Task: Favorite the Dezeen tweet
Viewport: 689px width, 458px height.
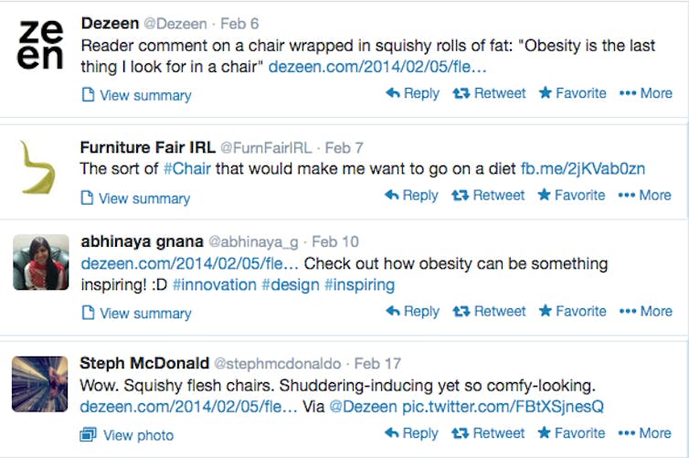Action: click(x=572, y=93)
